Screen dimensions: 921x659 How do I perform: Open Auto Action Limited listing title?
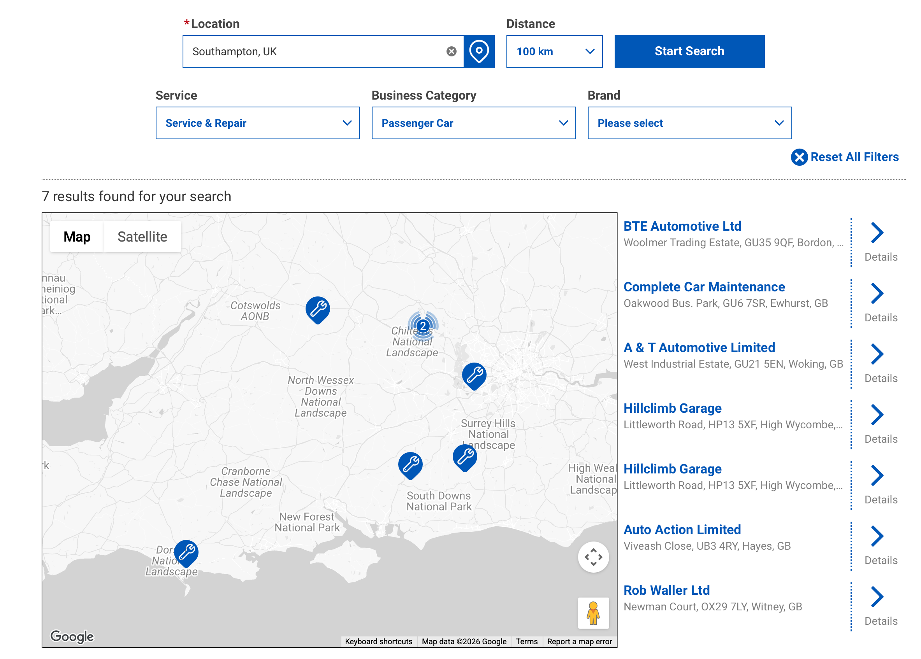pyautogui.click(x=682, y=529)
